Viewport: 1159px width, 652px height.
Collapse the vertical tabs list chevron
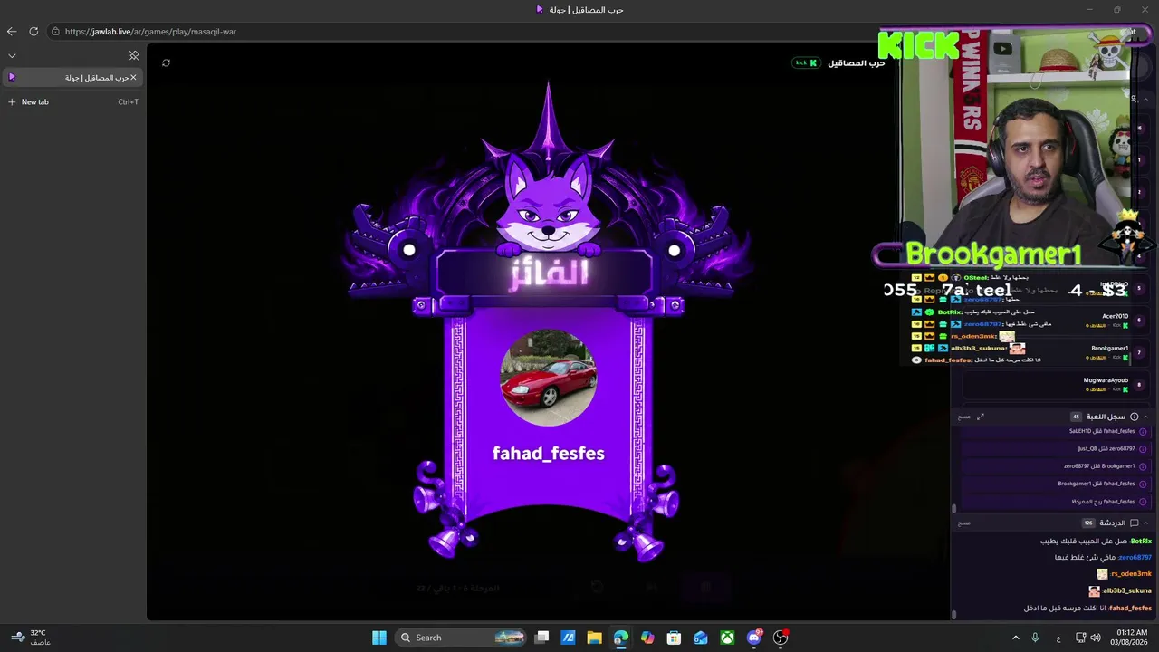point(12,55)
